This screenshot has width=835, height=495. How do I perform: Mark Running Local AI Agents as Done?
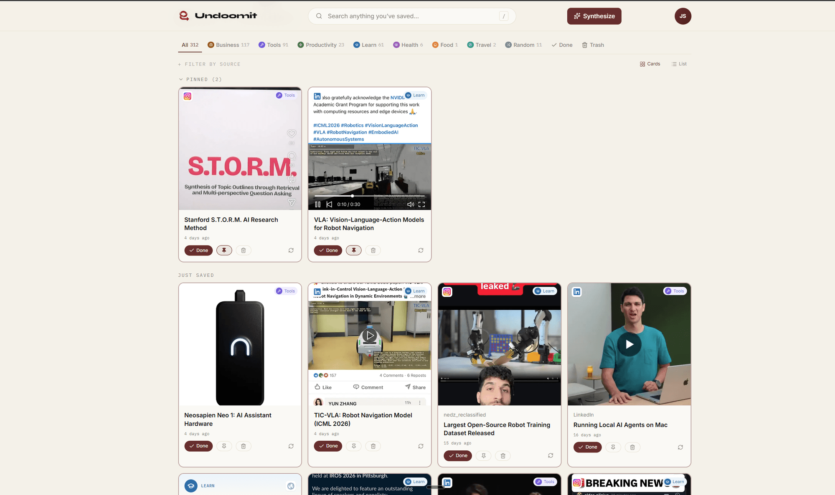587,447
